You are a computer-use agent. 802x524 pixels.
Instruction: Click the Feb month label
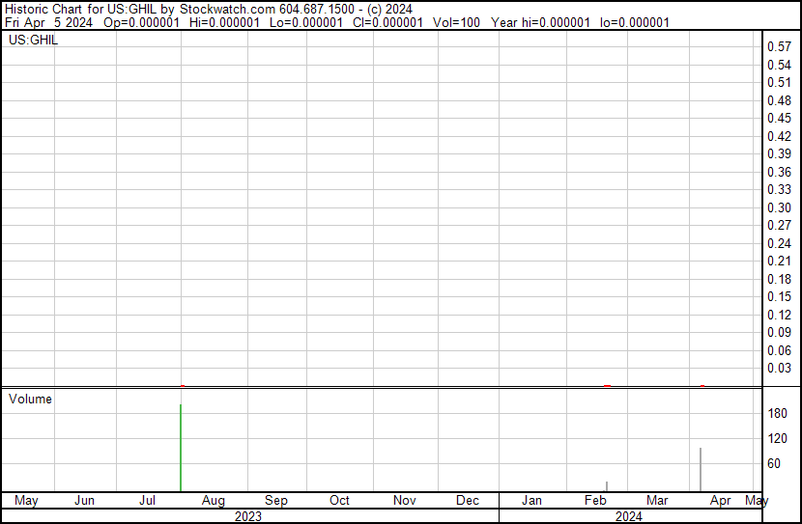point(595,500)
